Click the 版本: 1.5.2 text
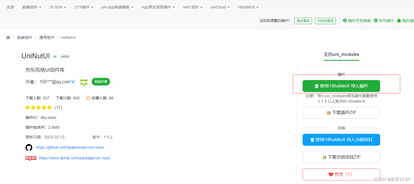 102,137
